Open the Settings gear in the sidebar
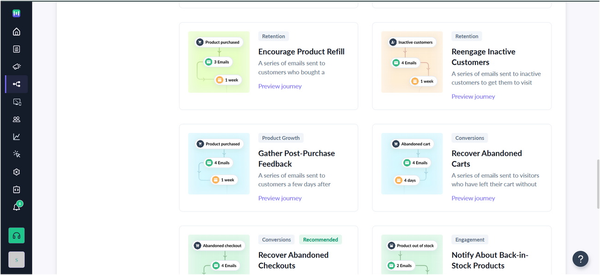This screenshot has width=600, height=275. [x=17, y=172]
